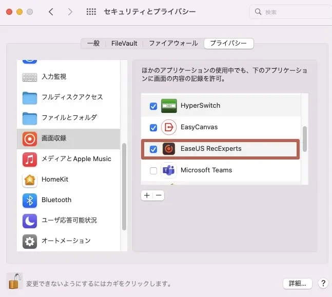Select the 画面収録 screen recording icon
This screenshot has height=297, width=332.
click(30, 138)
